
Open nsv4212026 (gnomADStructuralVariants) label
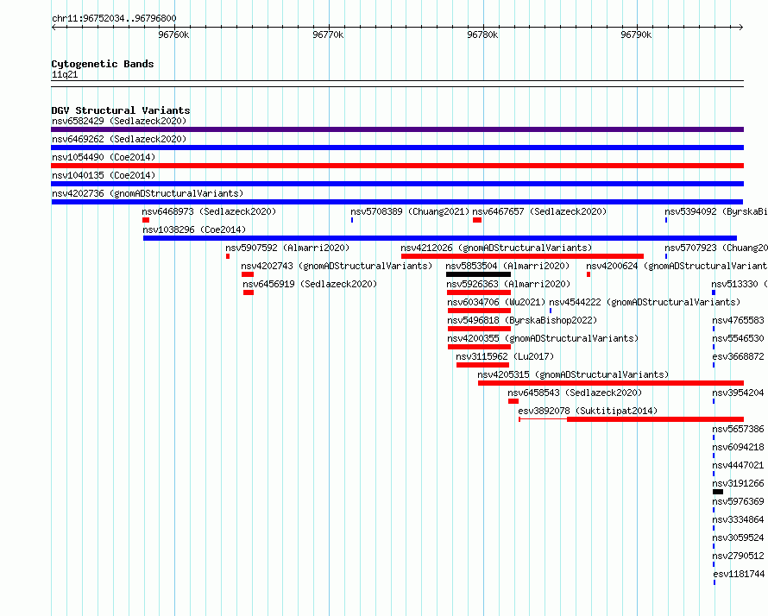(x=496, y=248)
